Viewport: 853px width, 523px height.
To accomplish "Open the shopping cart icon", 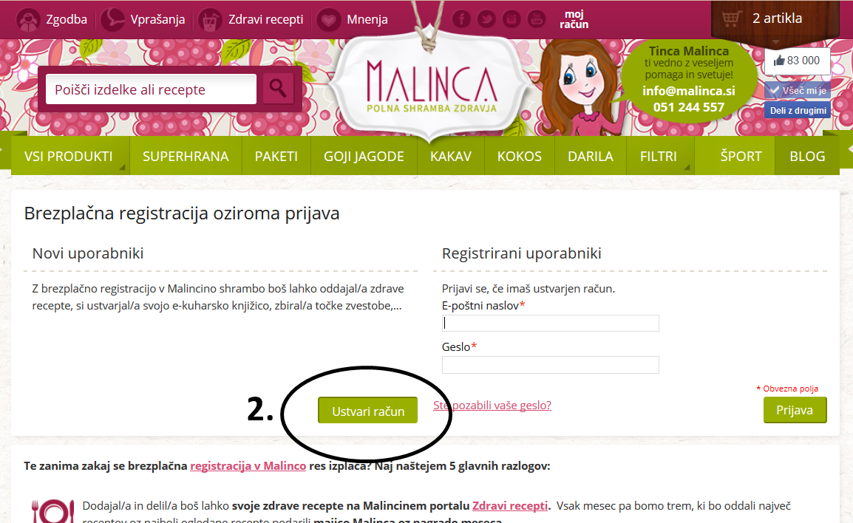I will point(730,18).
